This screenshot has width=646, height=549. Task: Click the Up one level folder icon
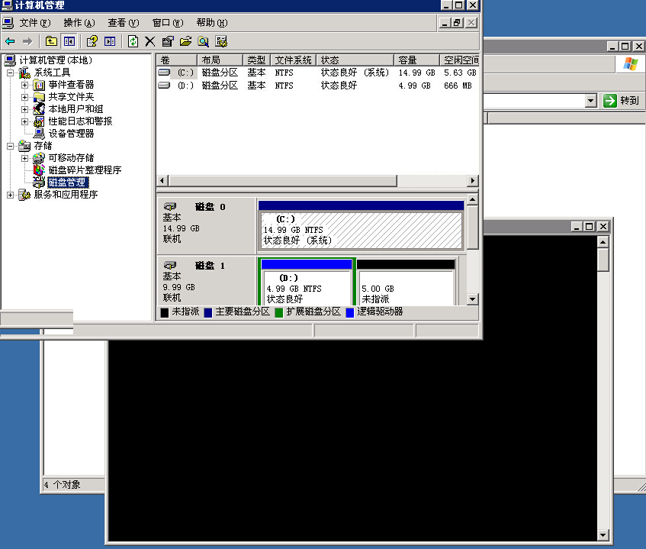point(51,41)
